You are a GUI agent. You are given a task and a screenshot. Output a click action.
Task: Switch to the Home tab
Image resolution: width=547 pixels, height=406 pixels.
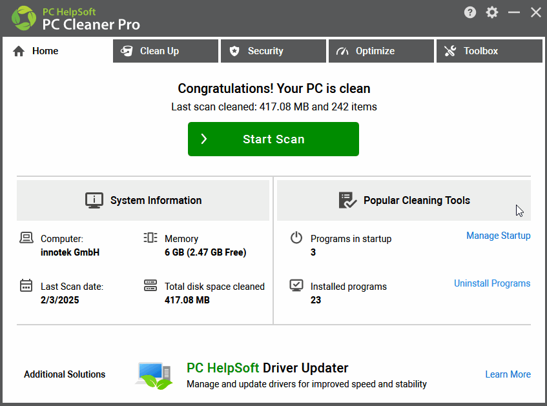(57, 51)
